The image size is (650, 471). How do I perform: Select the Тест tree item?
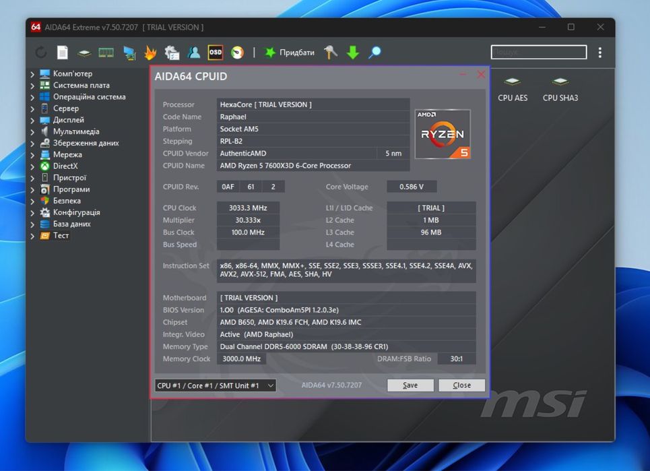click(61, 236)
